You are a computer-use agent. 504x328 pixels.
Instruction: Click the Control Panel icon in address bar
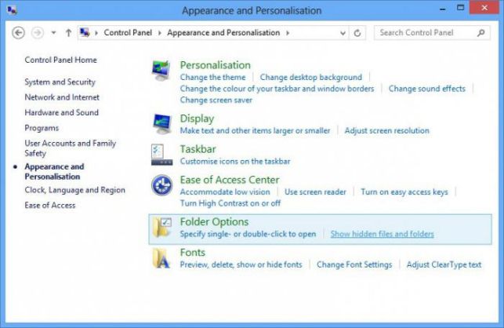coord(85,32)
